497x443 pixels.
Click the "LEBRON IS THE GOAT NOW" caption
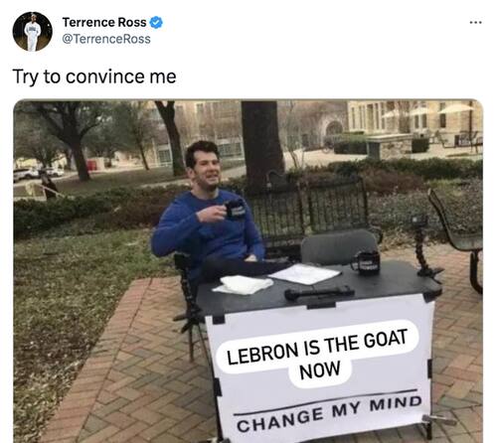click(317, 355)
